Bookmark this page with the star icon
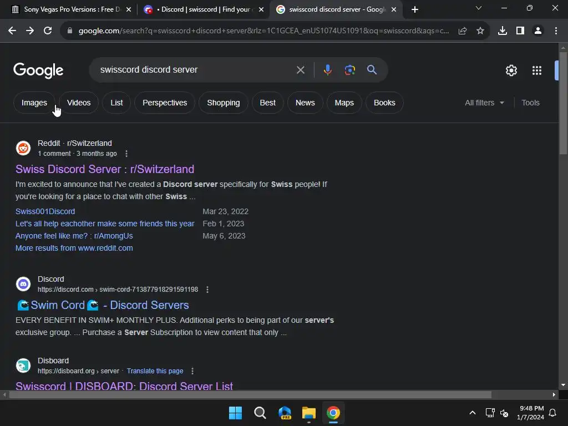Viewport: 568px width, 426px height. [480, 31]
